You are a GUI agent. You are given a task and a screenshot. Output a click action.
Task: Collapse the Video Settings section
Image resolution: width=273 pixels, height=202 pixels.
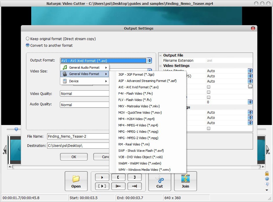[160, 66]
